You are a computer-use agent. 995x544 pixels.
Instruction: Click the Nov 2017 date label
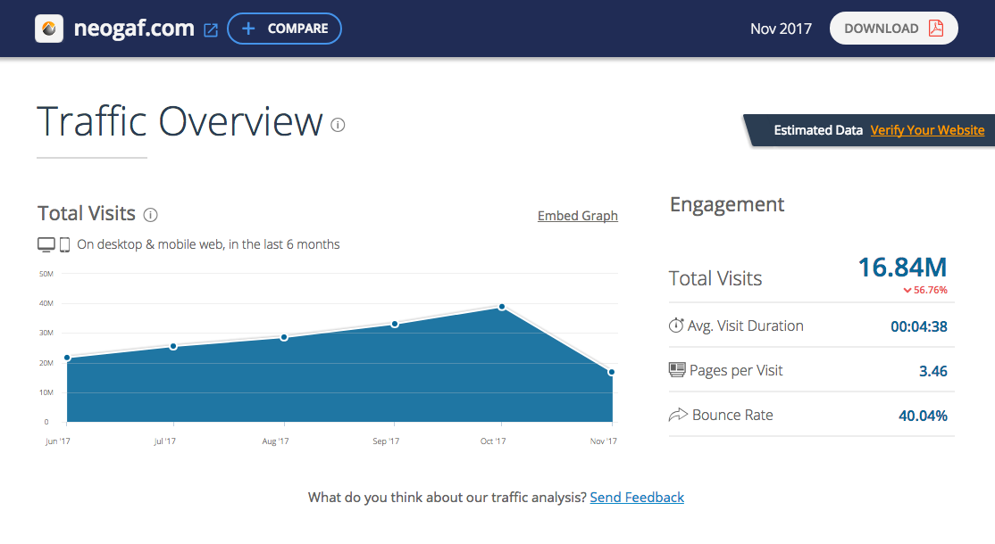[781, 29]
